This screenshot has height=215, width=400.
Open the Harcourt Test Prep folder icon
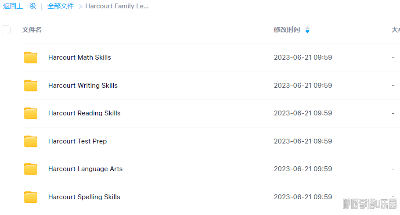point(31,141)
